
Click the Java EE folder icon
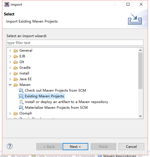tap(16, 79)
